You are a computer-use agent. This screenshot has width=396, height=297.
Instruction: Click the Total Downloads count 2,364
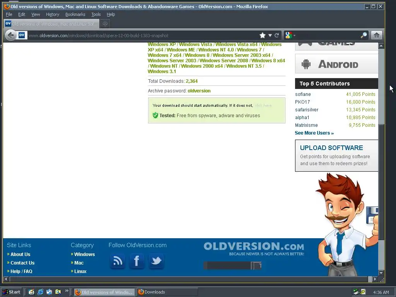[192, 81]
